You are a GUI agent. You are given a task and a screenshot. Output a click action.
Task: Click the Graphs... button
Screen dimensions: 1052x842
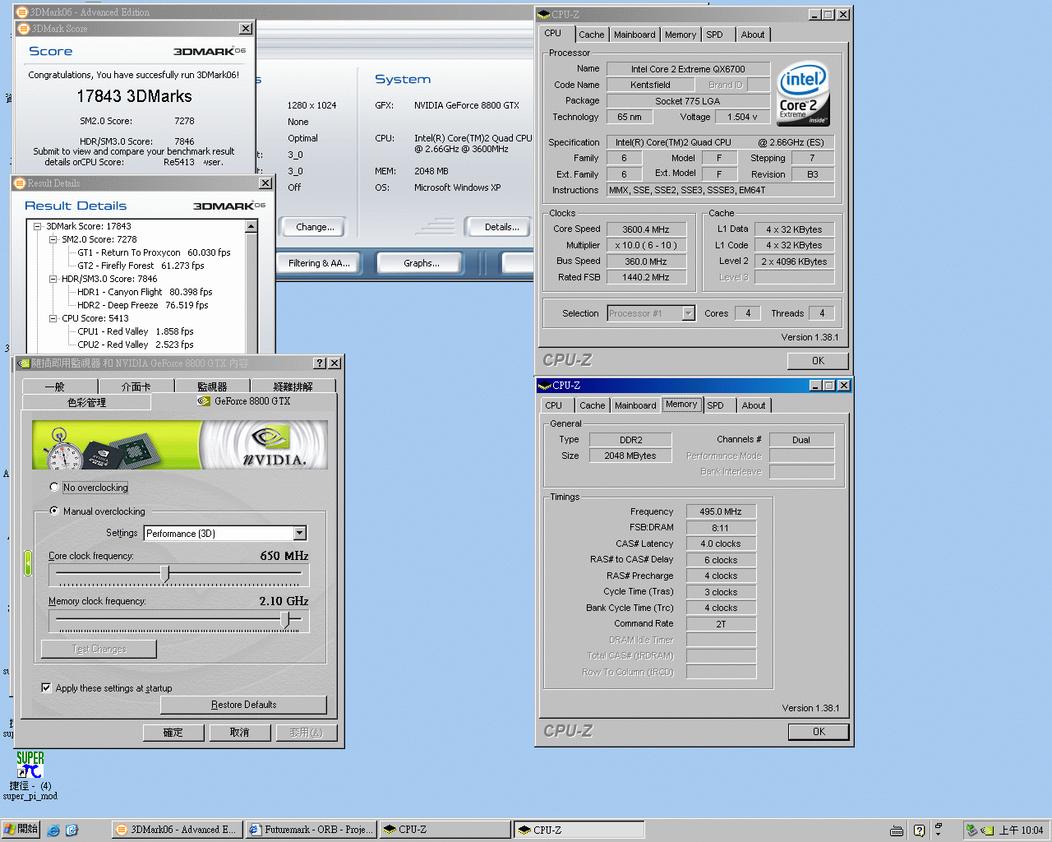click(422, 263)
